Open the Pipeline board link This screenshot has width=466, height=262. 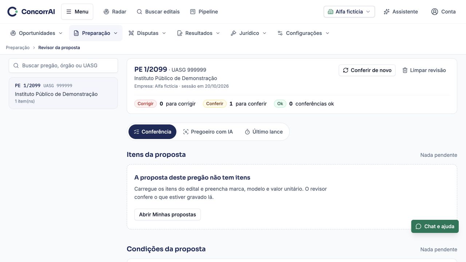click(x=204, y=12)
